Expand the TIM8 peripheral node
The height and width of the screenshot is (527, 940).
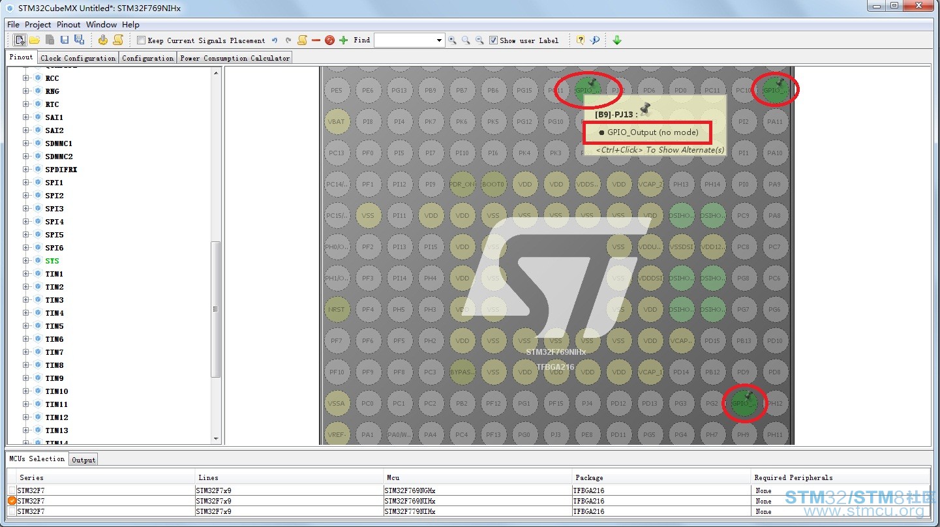(26, 365)
